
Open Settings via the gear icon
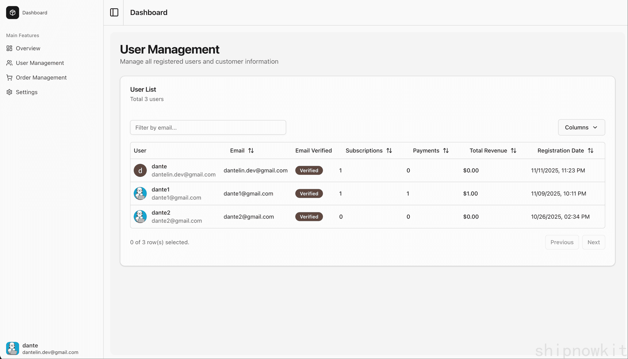coord(9,92)
